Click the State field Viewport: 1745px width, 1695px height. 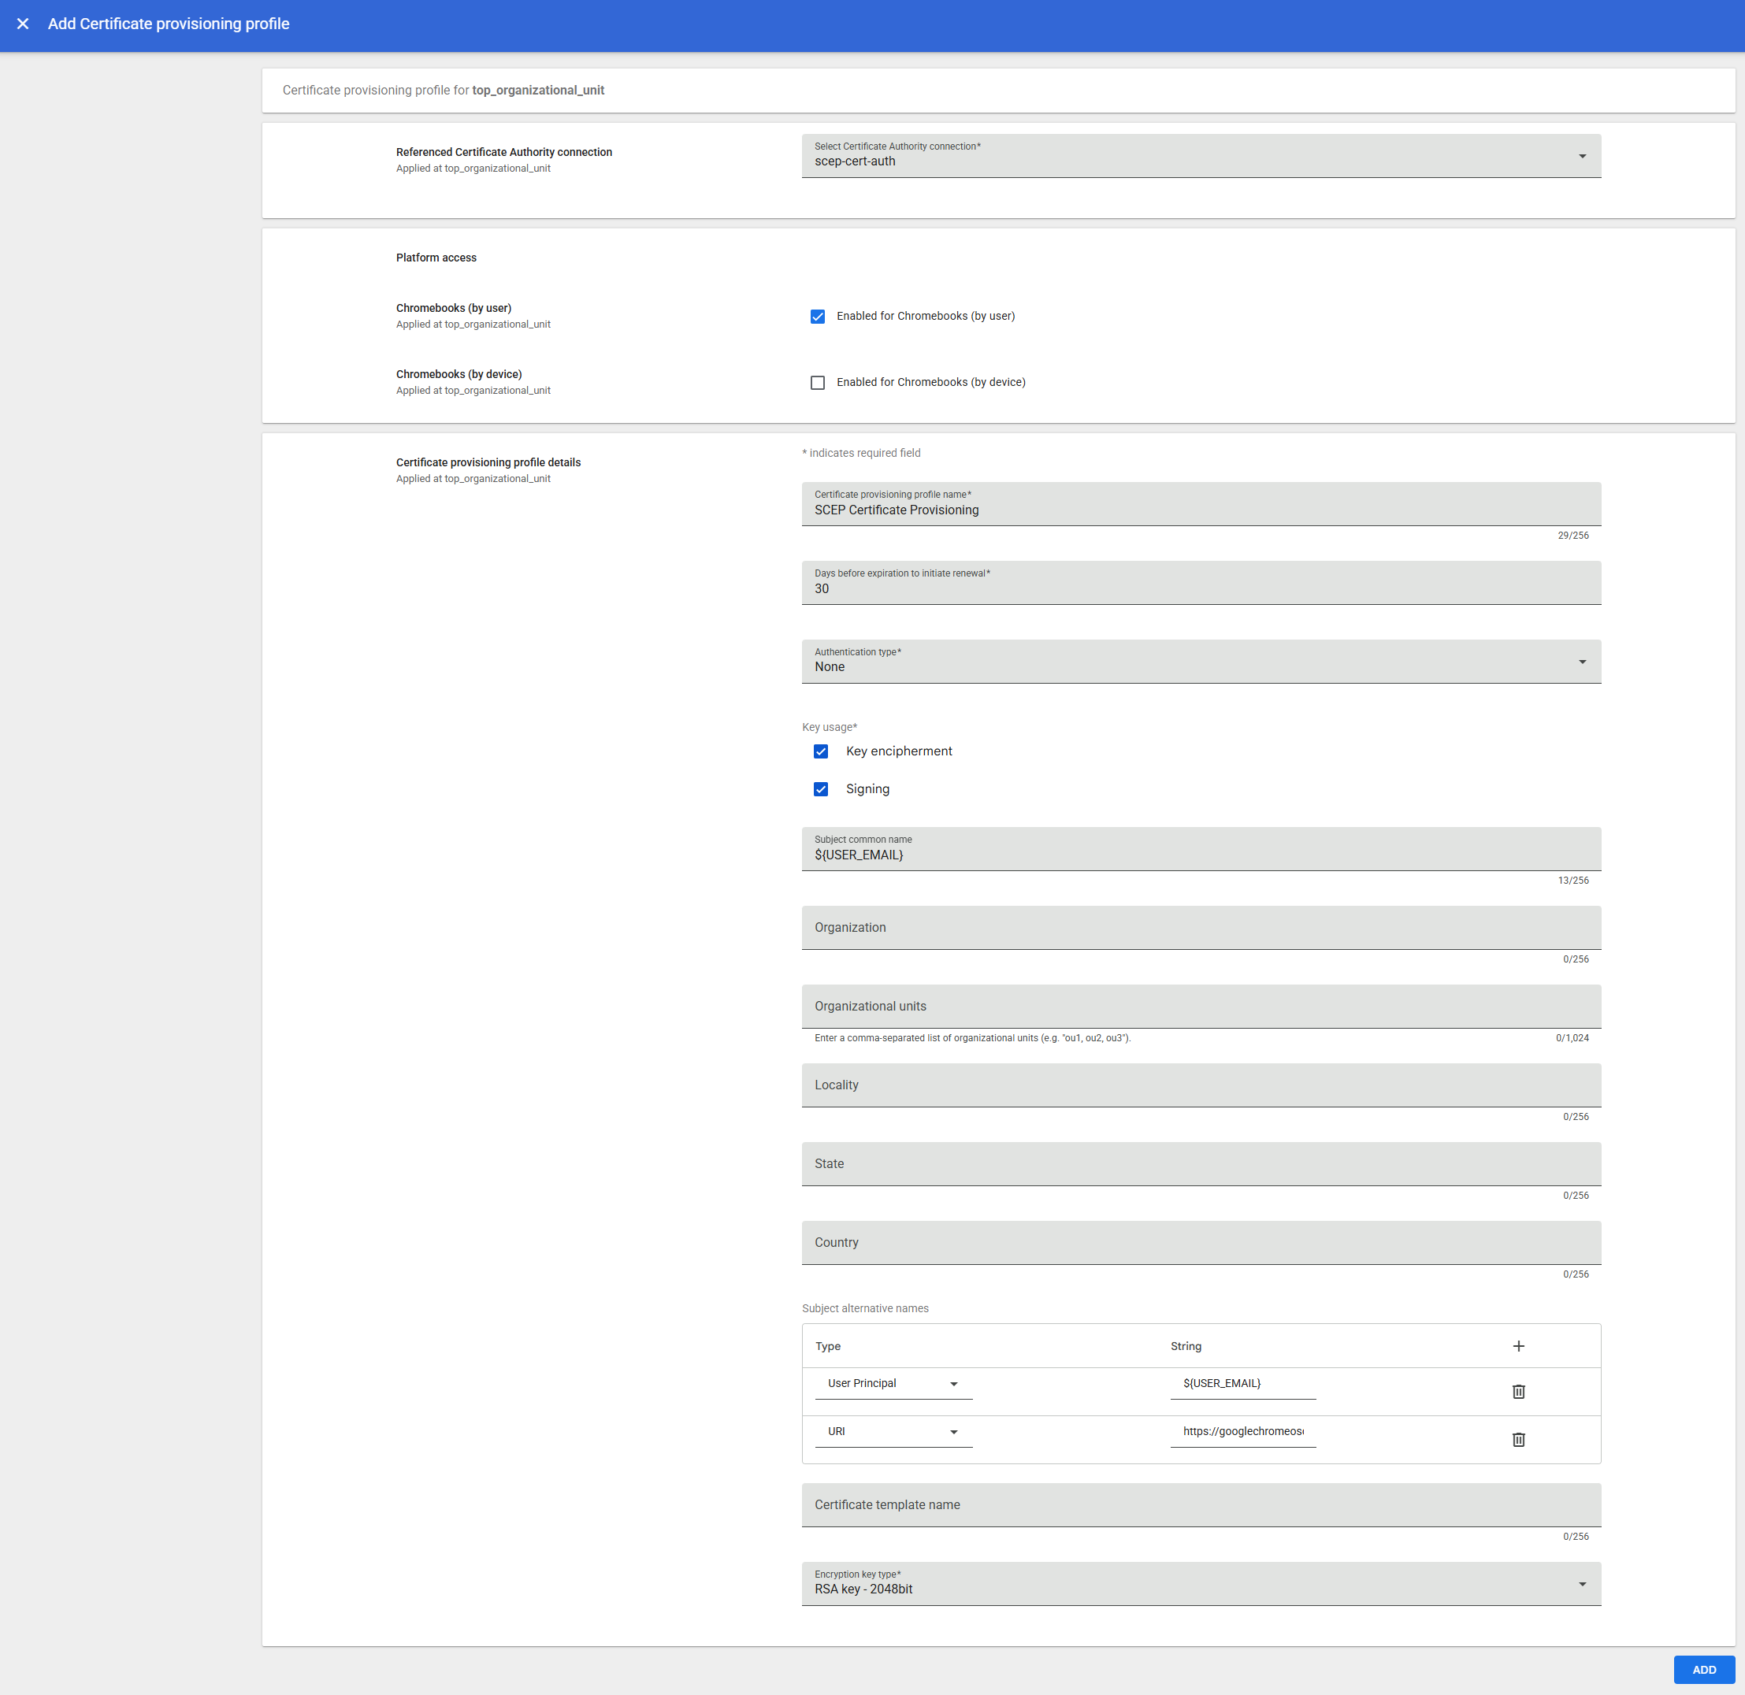(1201, 1163)
